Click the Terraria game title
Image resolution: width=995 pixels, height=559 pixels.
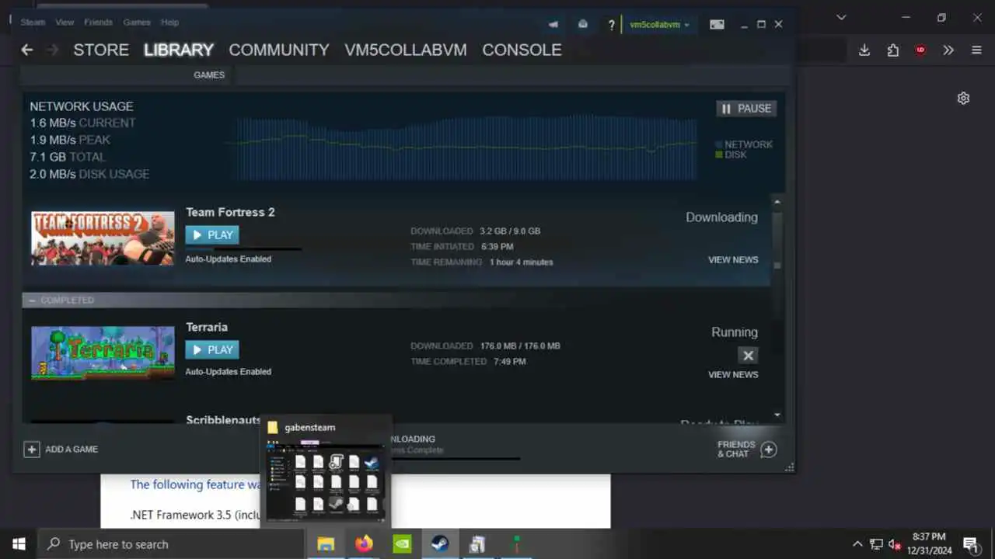pos(207,327)
